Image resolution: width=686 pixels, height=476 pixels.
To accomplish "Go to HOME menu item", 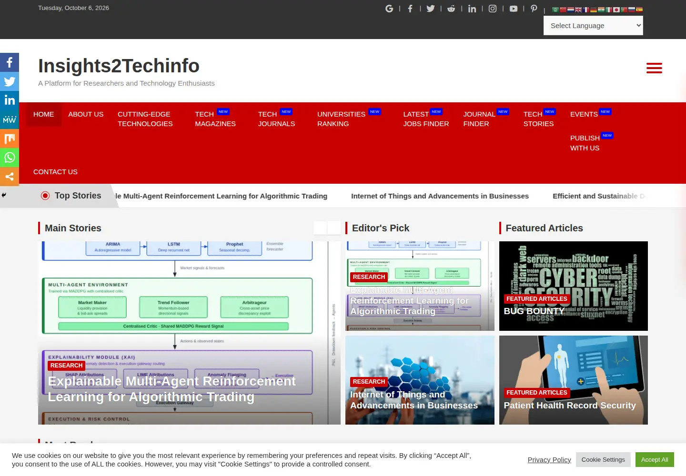I will [44, 114].
